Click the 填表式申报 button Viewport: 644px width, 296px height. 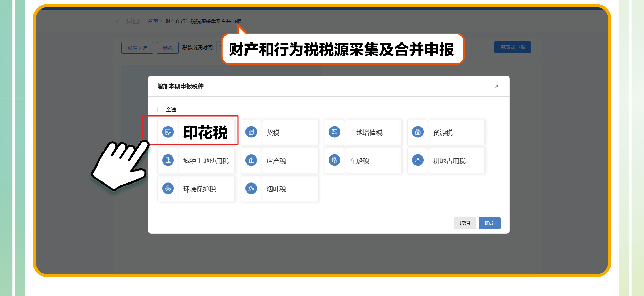click(x=512, y=47)
